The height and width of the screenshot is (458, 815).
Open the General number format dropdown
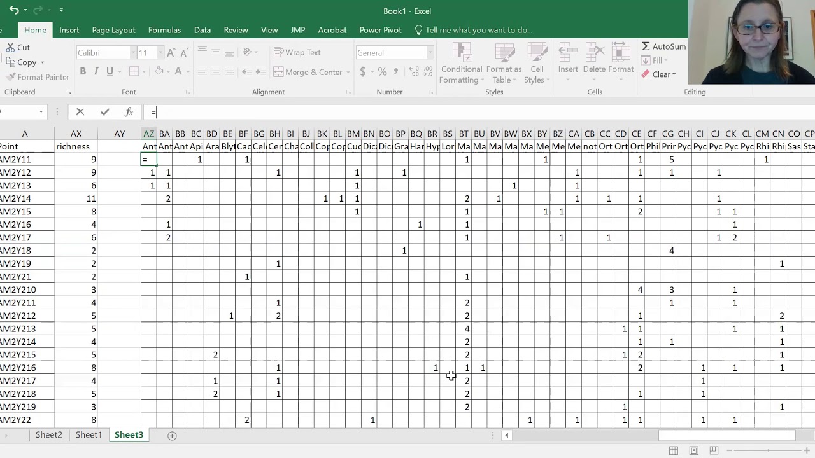[430, 53]
